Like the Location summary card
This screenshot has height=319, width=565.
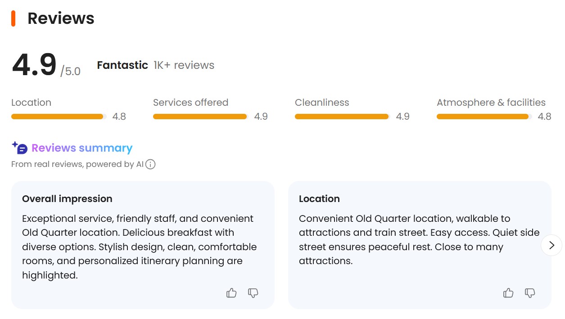tap(508, 293)
